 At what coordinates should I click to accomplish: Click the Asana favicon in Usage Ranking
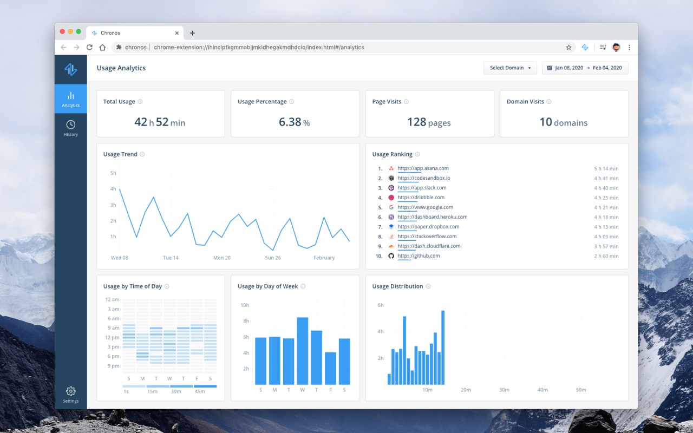tap(391, 168)
